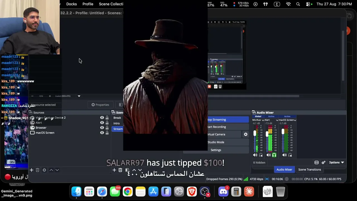
Task: Open scene filters icon in Scenes toolbar
Action: coord(127,170)
